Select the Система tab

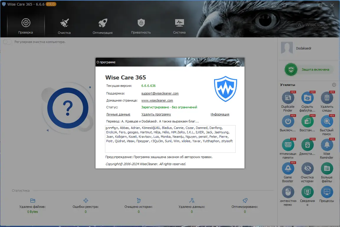[x=179, y=26]
